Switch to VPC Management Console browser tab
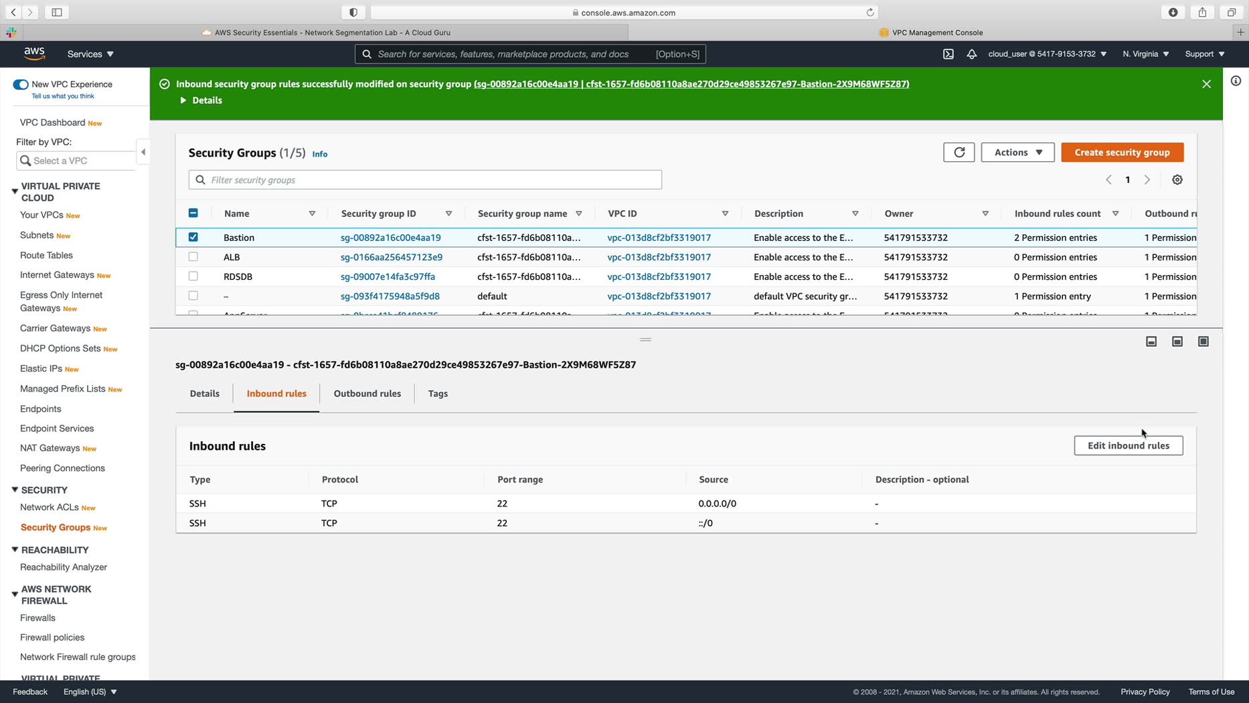The width and height of the screenshot is (1249, 703). (931, 32)
